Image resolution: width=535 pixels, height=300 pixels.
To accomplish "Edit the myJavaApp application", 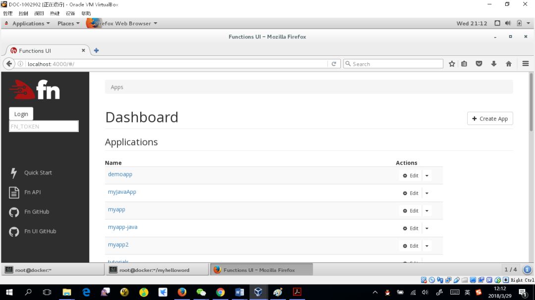I will pos(411,193).
